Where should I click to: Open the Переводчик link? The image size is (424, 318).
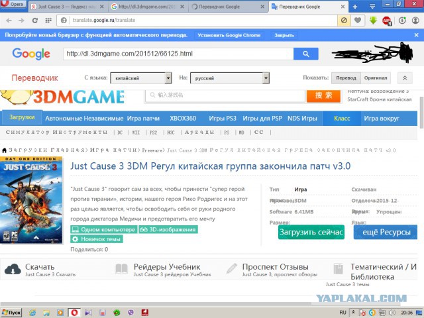pos(34,78)
